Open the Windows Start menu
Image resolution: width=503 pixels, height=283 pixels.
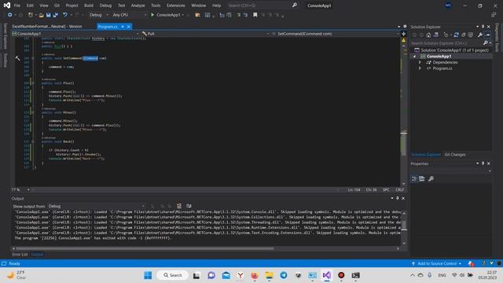tap(148, 275)
